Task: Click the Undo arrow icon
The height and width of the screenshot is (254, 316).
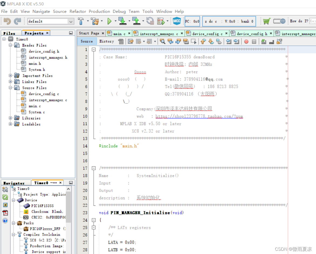Action: 7,21
